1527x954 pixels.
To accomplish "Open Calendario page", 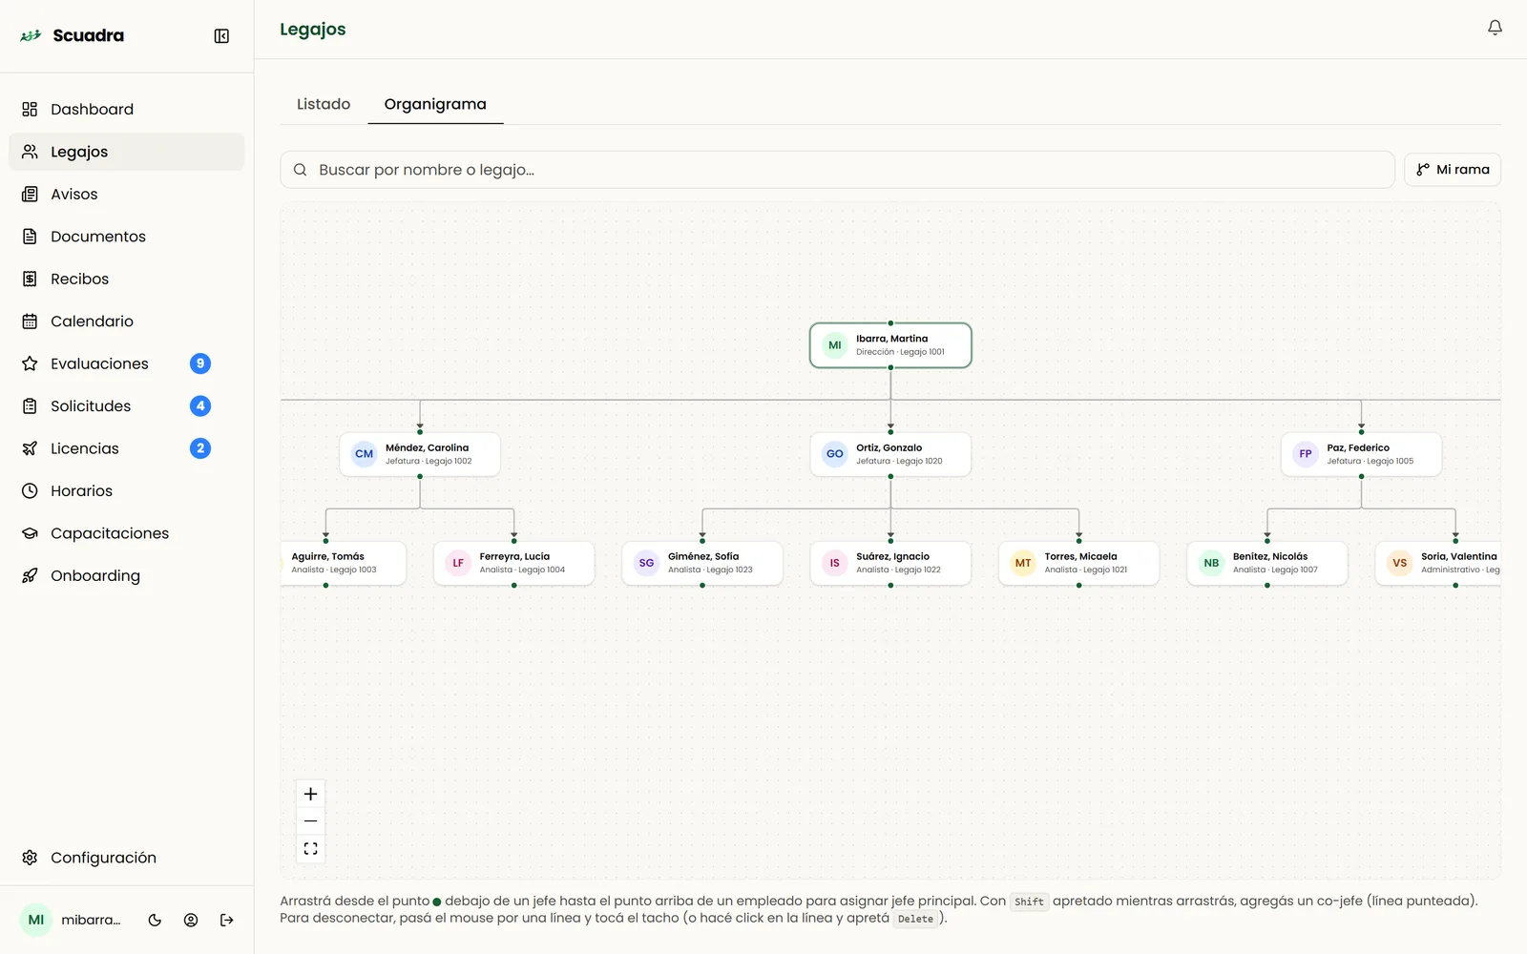I will (x=126, y=321).
